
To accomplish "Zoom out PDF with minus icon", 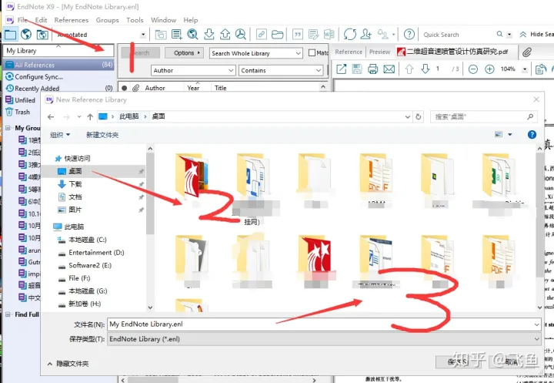I will [x=473, y=69].
